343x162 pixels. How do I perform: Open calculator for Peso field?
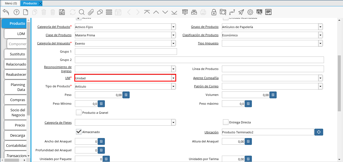(126, 95)
